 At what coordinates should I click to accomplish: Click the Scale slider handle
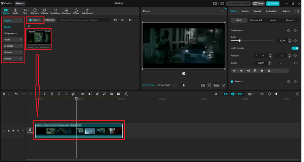click(239, 41)
